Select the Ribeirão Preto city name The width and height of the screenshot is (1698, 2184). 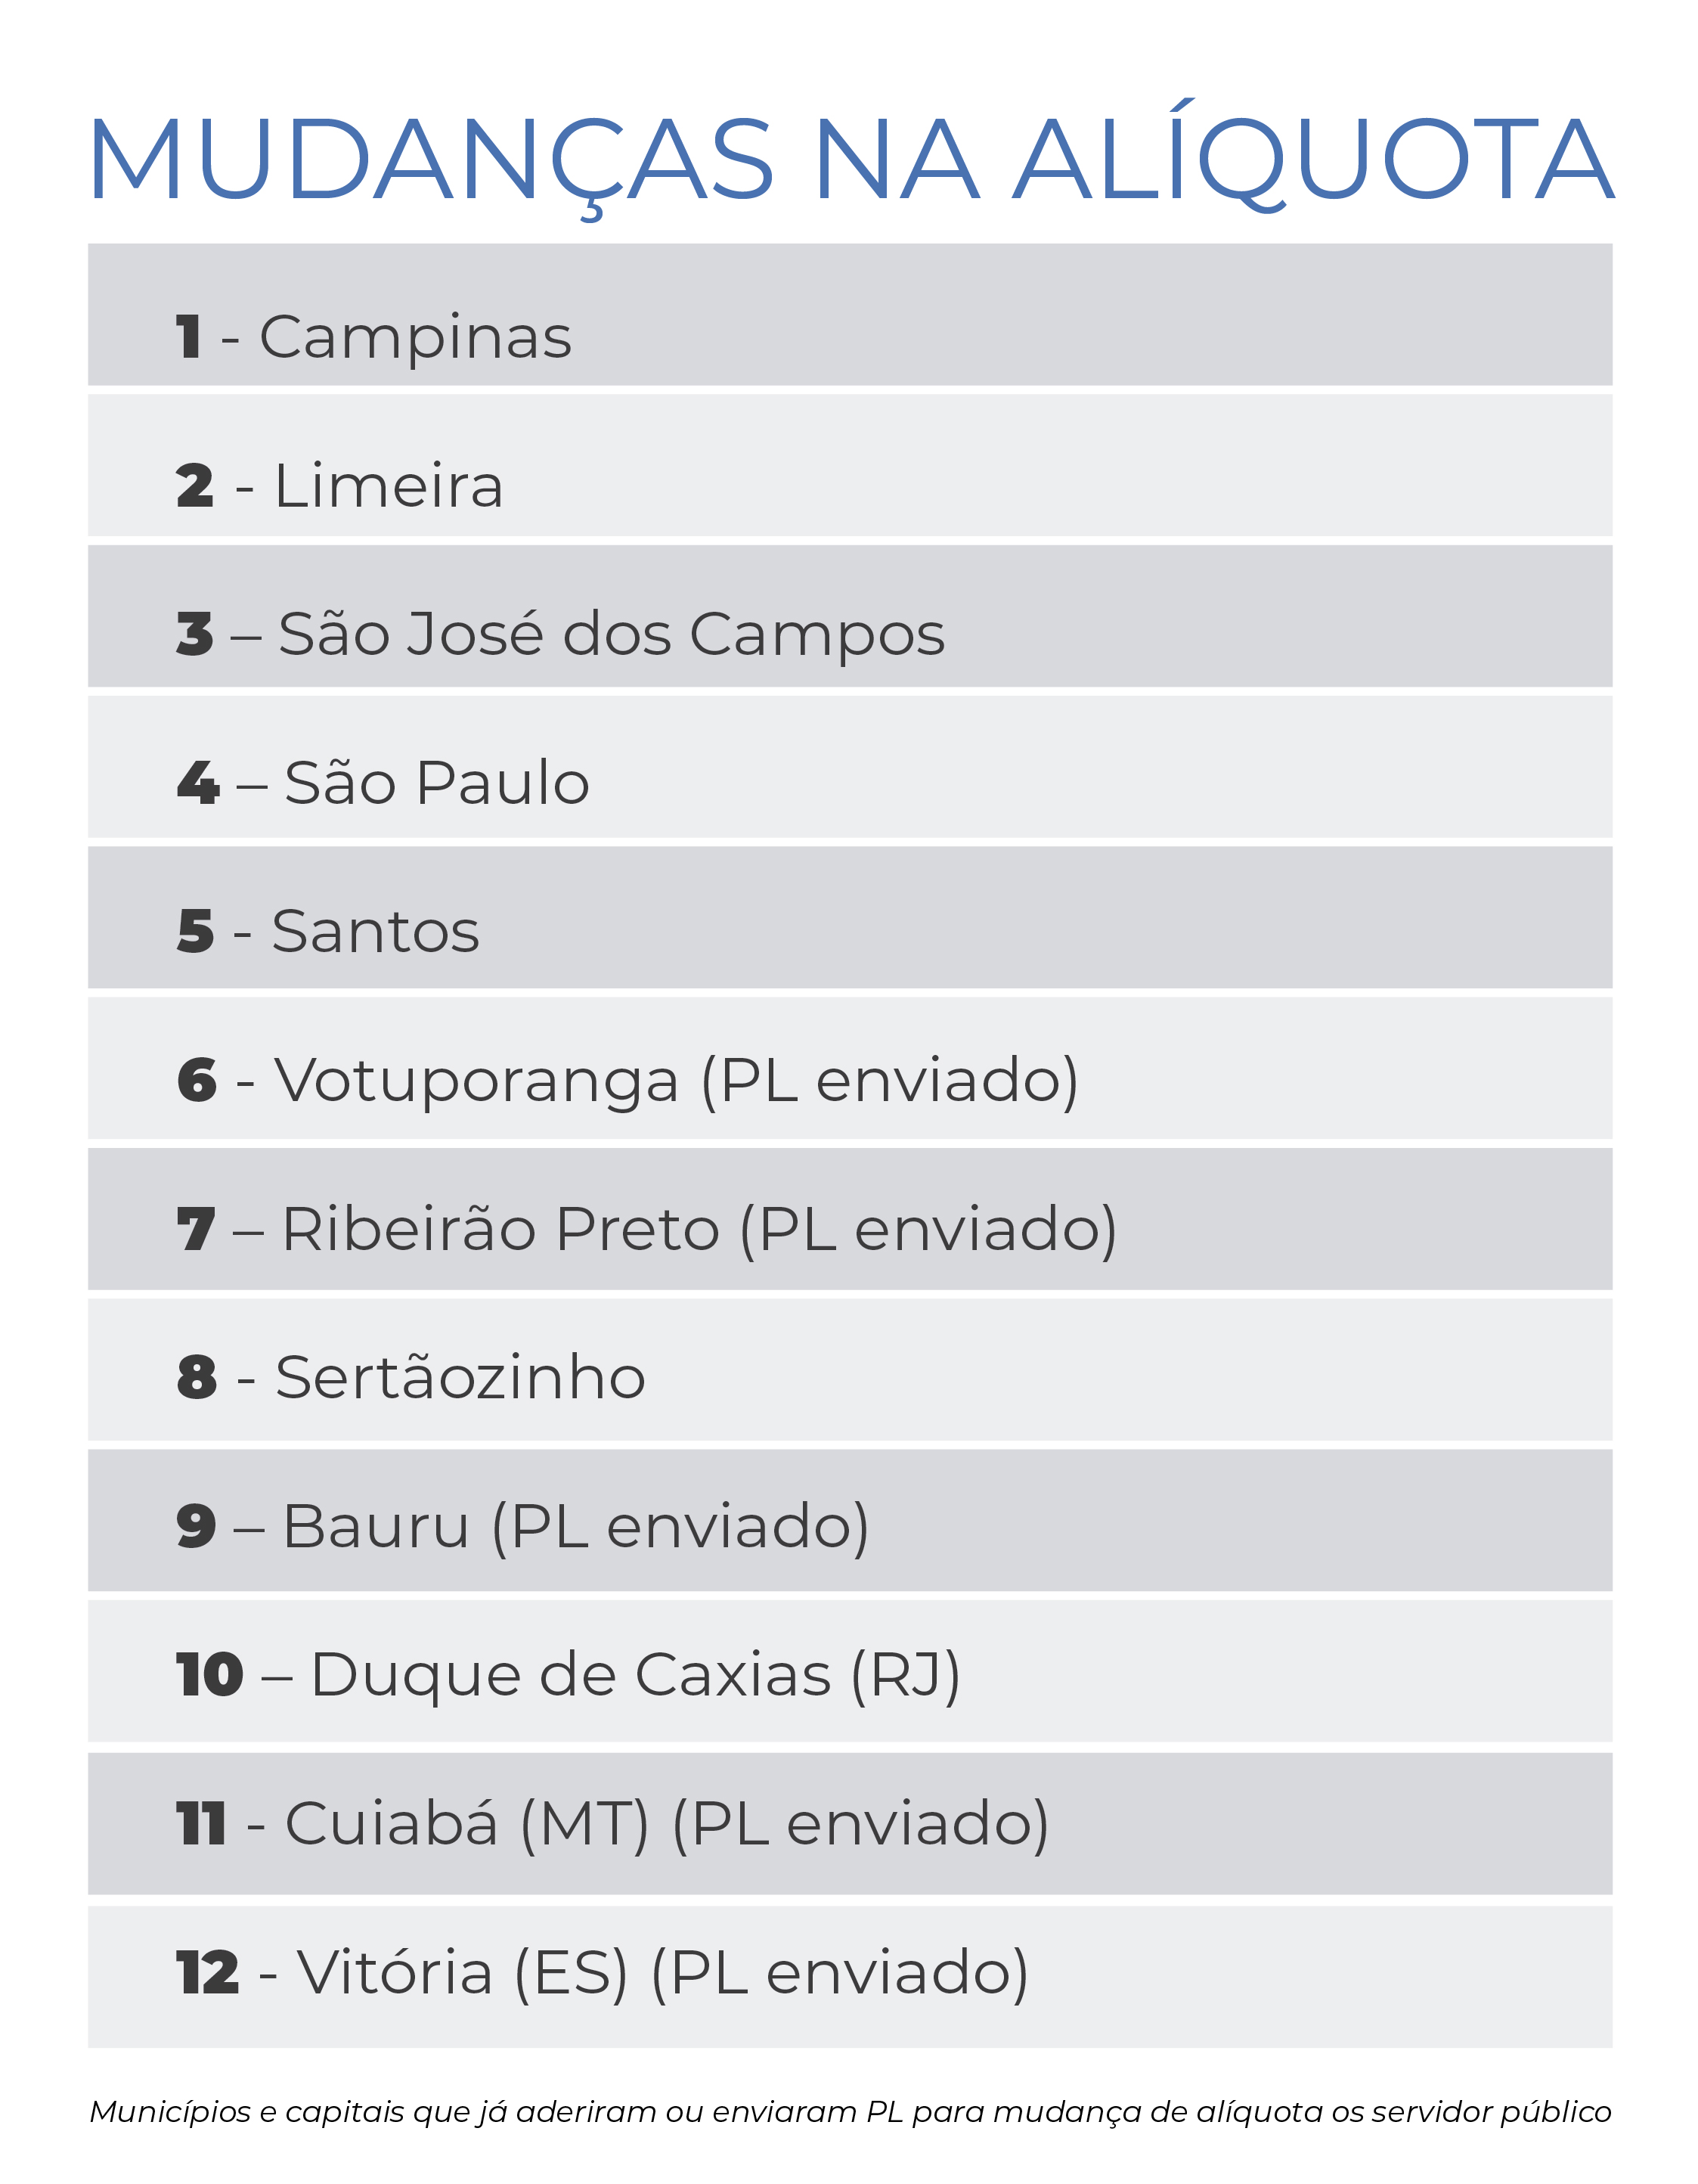(500, 1229)
